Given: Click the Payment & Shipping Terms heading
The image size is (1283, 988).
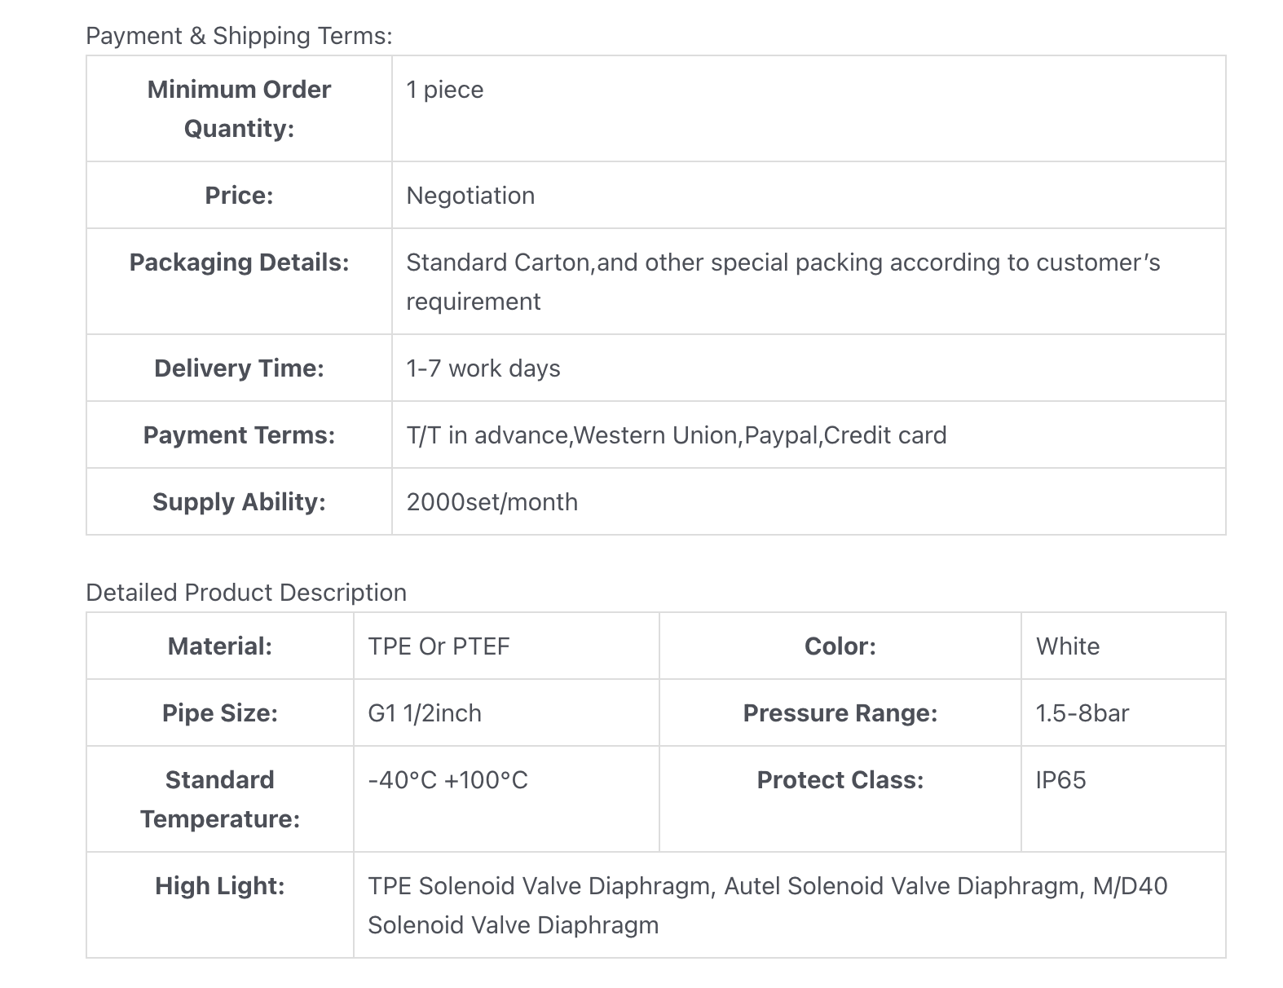Looking at the screenshot, I should click(239, 36).
